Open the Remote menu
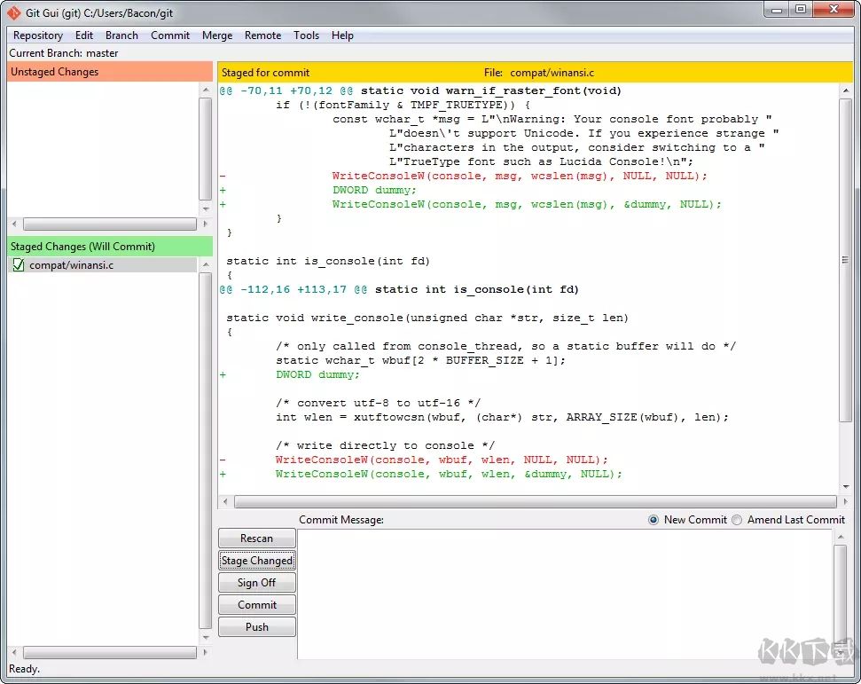The image size is (861, 684). (262, 35)
